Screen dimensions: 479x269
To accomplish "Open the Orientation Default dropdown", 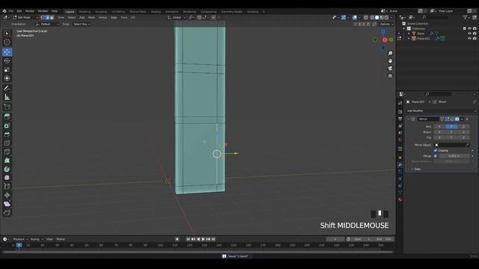I will tap(47, 24).
